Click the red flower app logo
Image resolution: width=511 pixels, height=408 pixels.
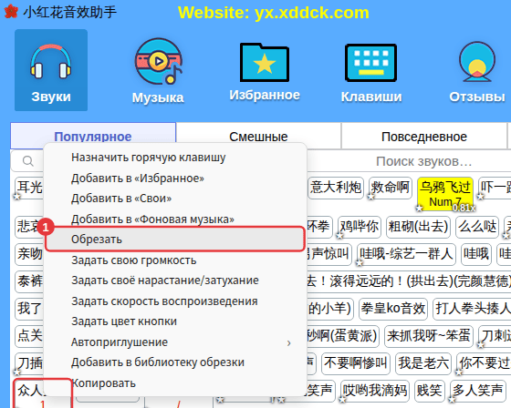coord(11,12)
